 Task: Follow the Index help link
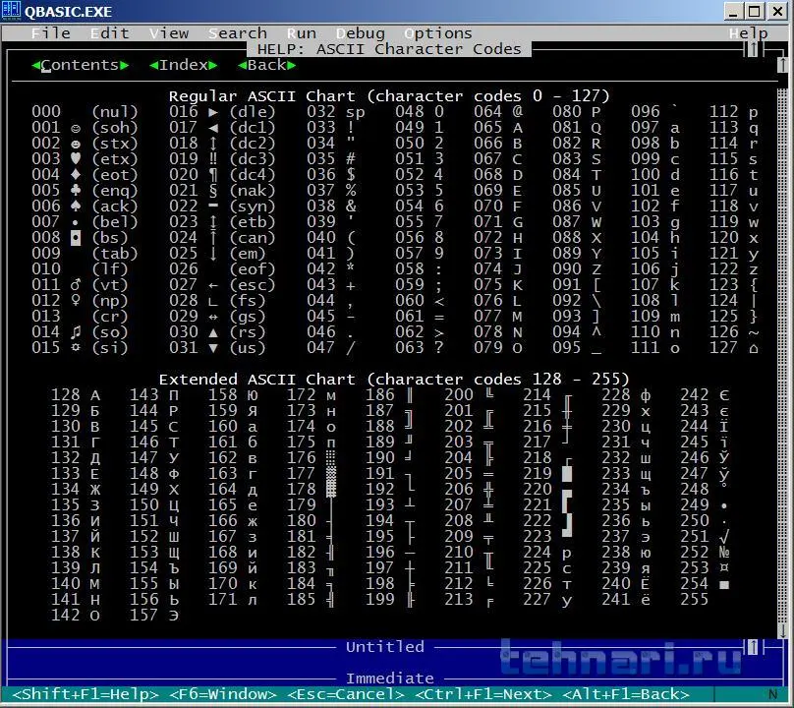click(x=184, y=65)
